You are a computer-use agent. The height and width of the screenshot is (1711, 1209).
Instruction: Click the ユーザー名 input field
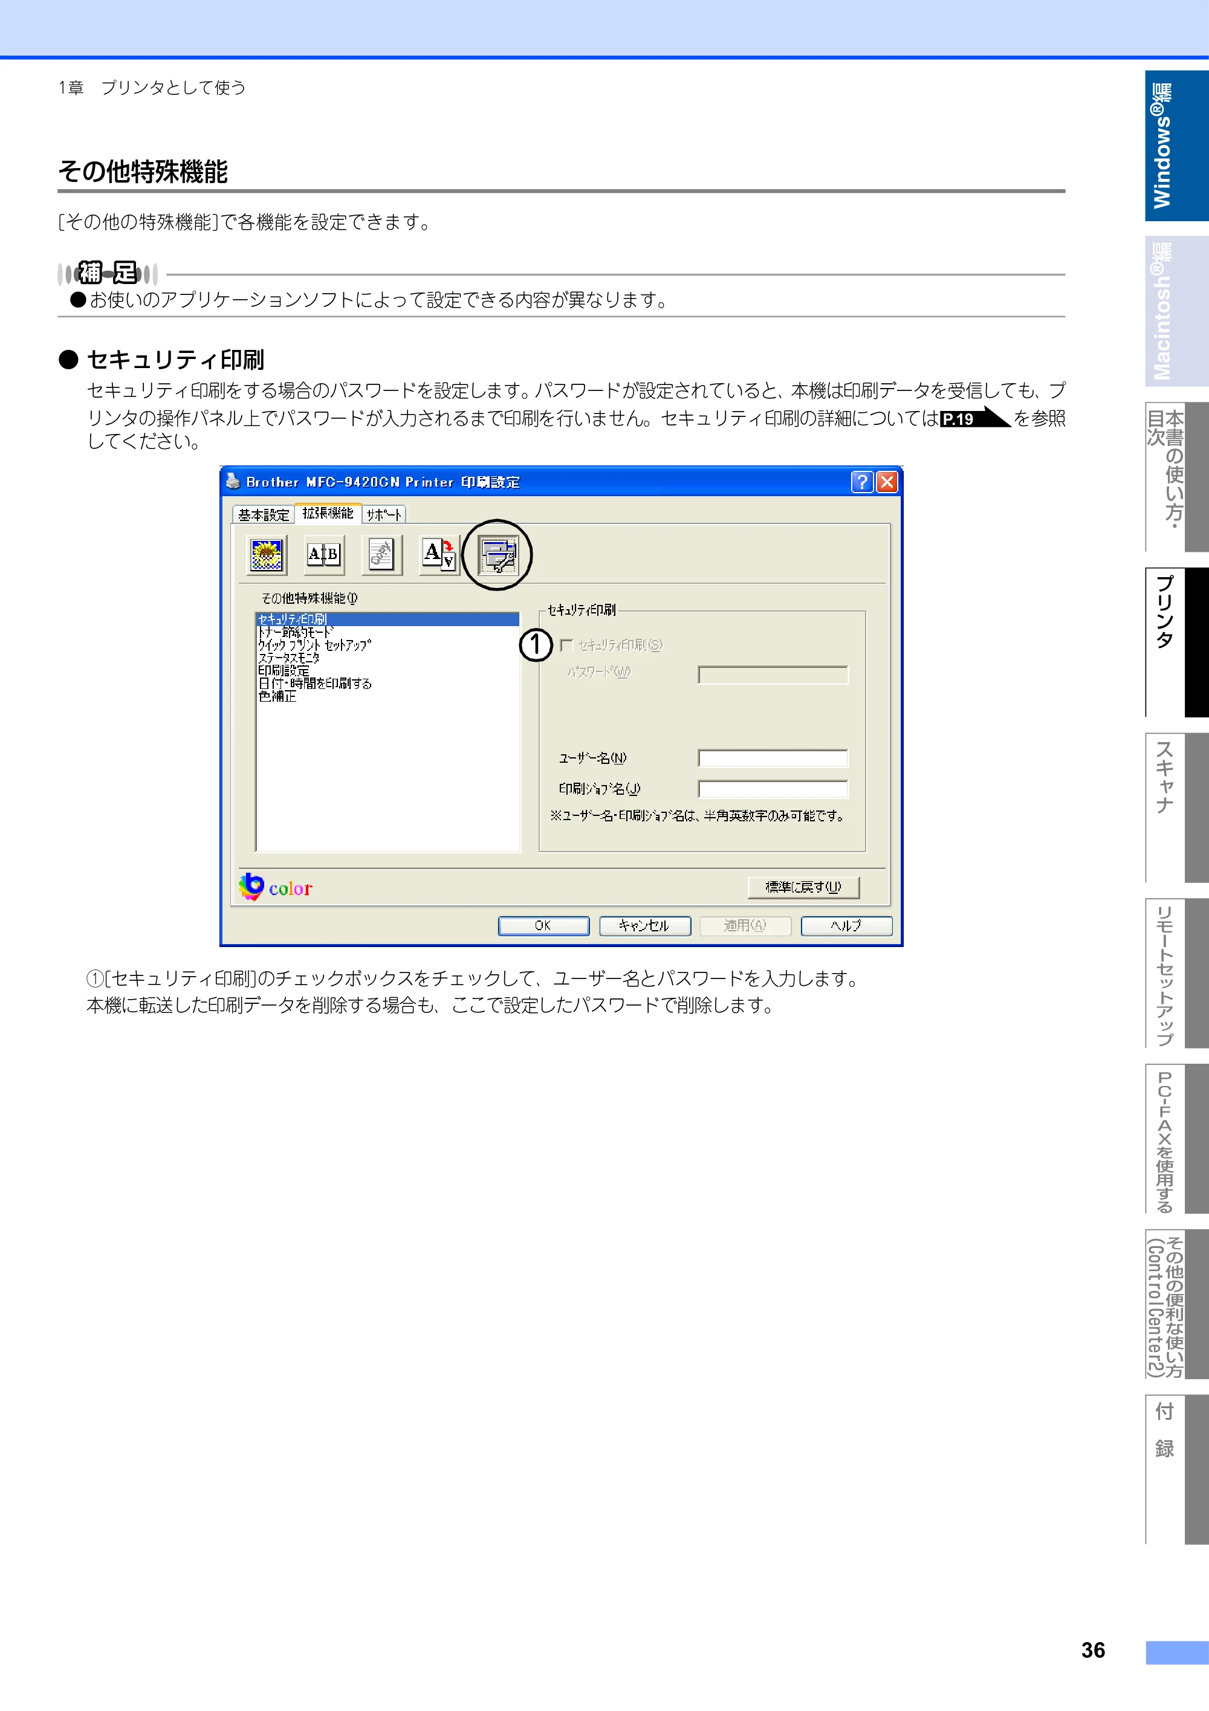click(773, 758)
